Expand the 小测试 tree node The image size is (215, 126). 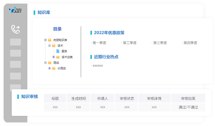pos(50,68)
